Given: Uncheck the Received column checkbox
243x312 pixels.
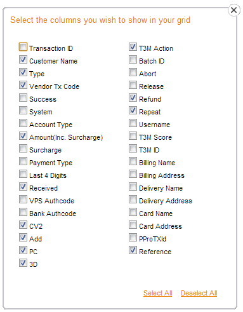Looking at the screenshot, I should [x=23, y=187].
